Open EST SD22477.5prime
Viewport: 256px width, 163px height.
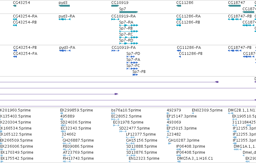point(123,131)
